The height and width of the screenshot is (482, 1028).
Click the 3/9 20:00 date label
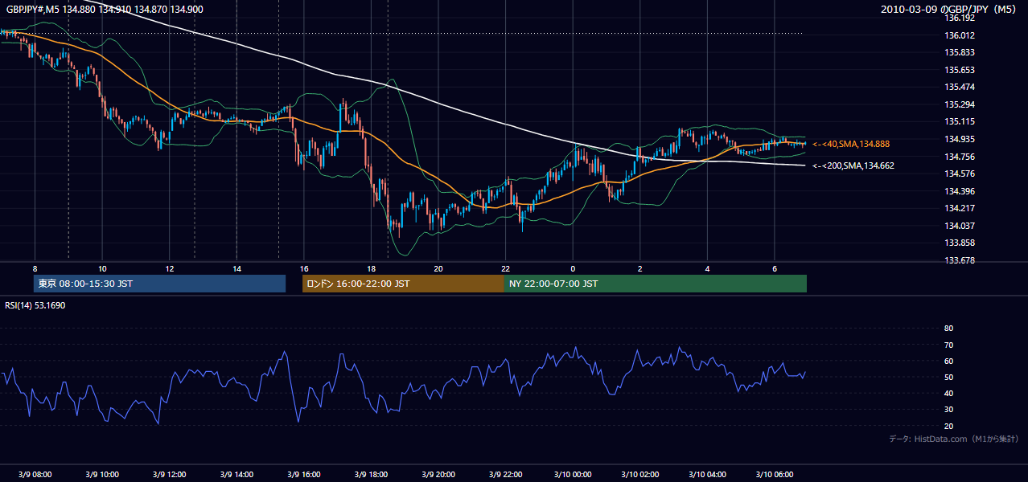(x=438, y=475)
